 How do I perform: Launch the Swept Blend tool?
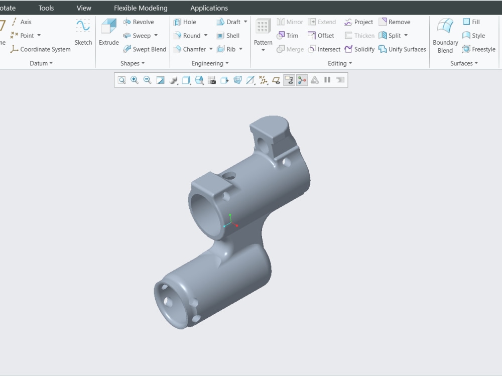coord(145,49)
